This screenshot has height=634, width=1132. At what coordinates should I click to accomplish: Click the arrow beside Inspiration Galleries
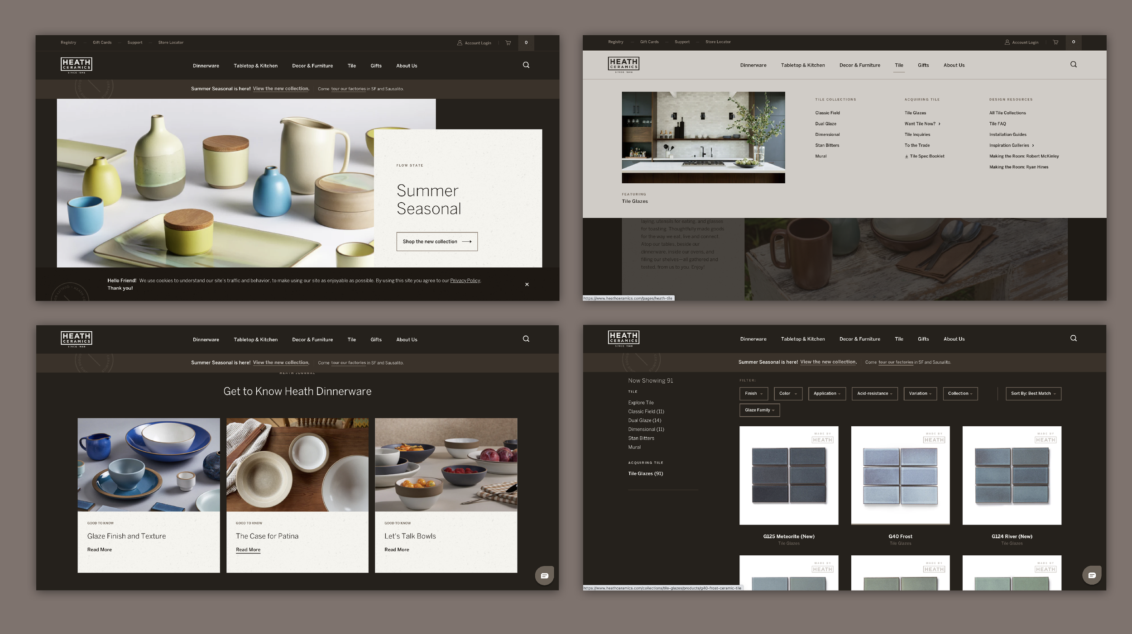pyautogui.click(x=1033, y=145)
